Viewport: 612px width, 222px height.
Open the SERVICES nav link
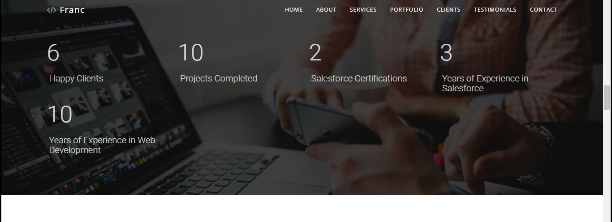click(363, 9)
